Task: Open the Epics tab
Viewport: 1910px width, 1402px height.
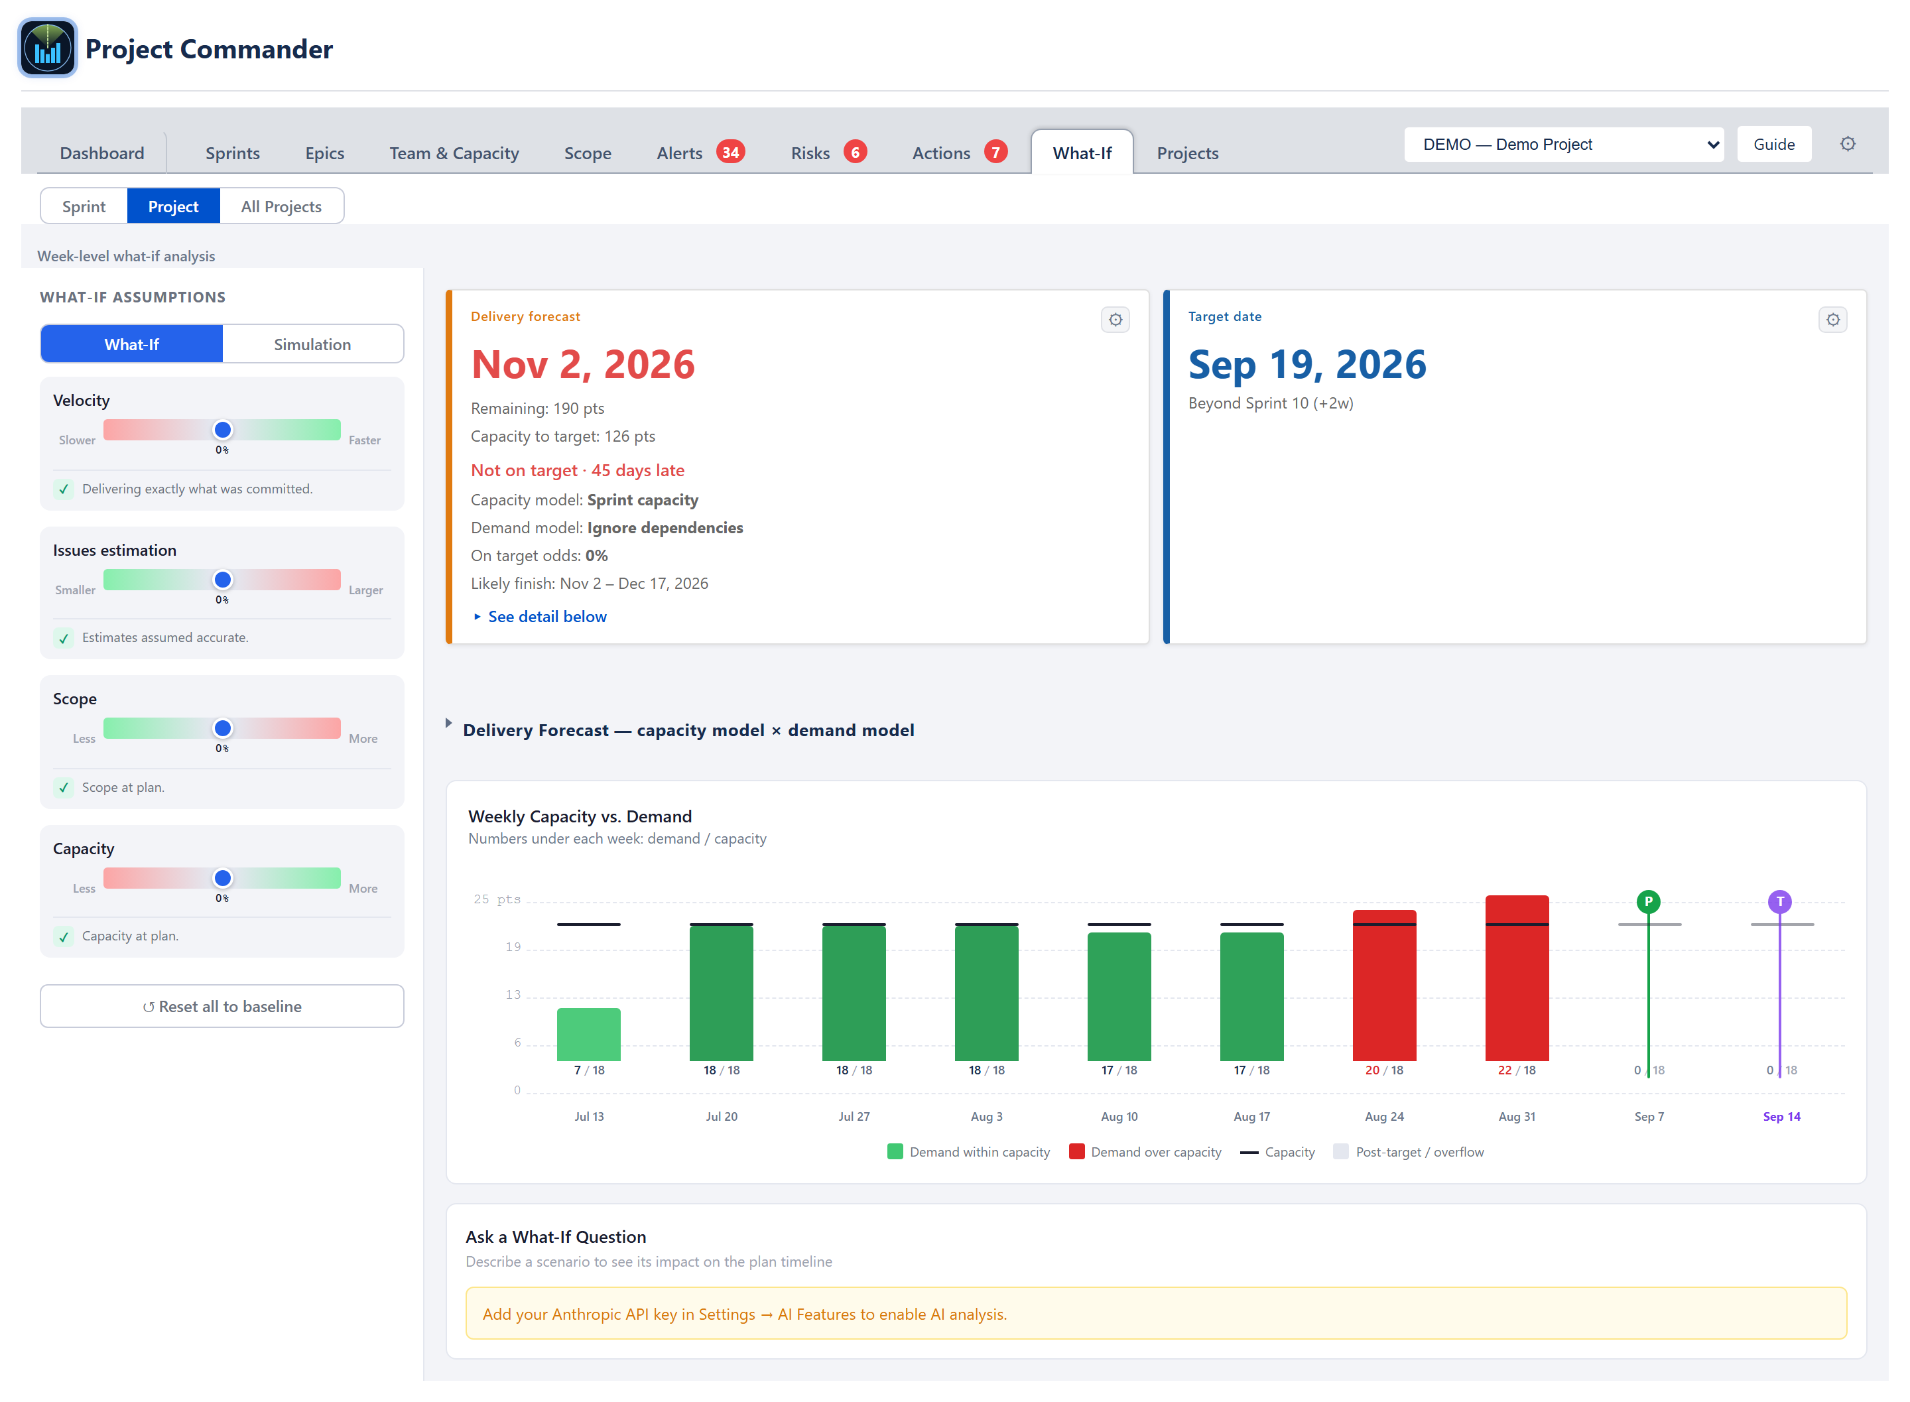Action: (325, 153)
